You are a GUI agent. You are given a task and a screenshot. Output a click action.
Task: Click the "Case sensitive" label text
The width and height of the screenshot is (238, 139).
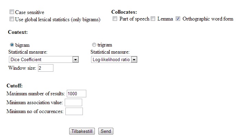[x=29, y=12]
